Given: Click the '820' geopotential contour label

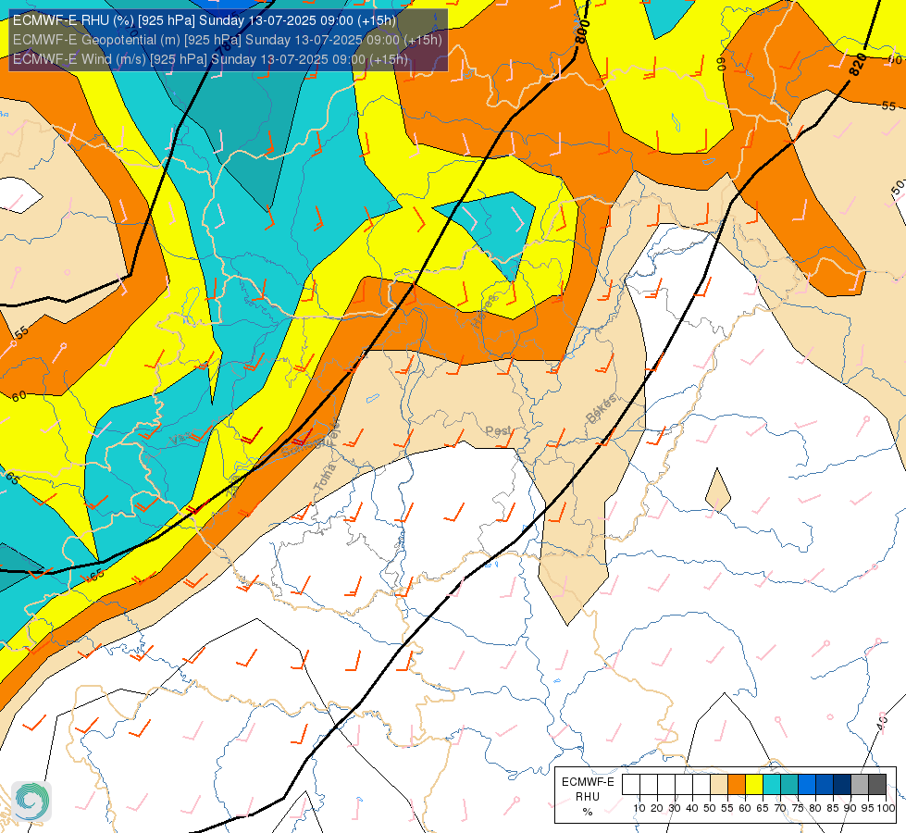Looking at the screenshot, I should pos(858,64).
